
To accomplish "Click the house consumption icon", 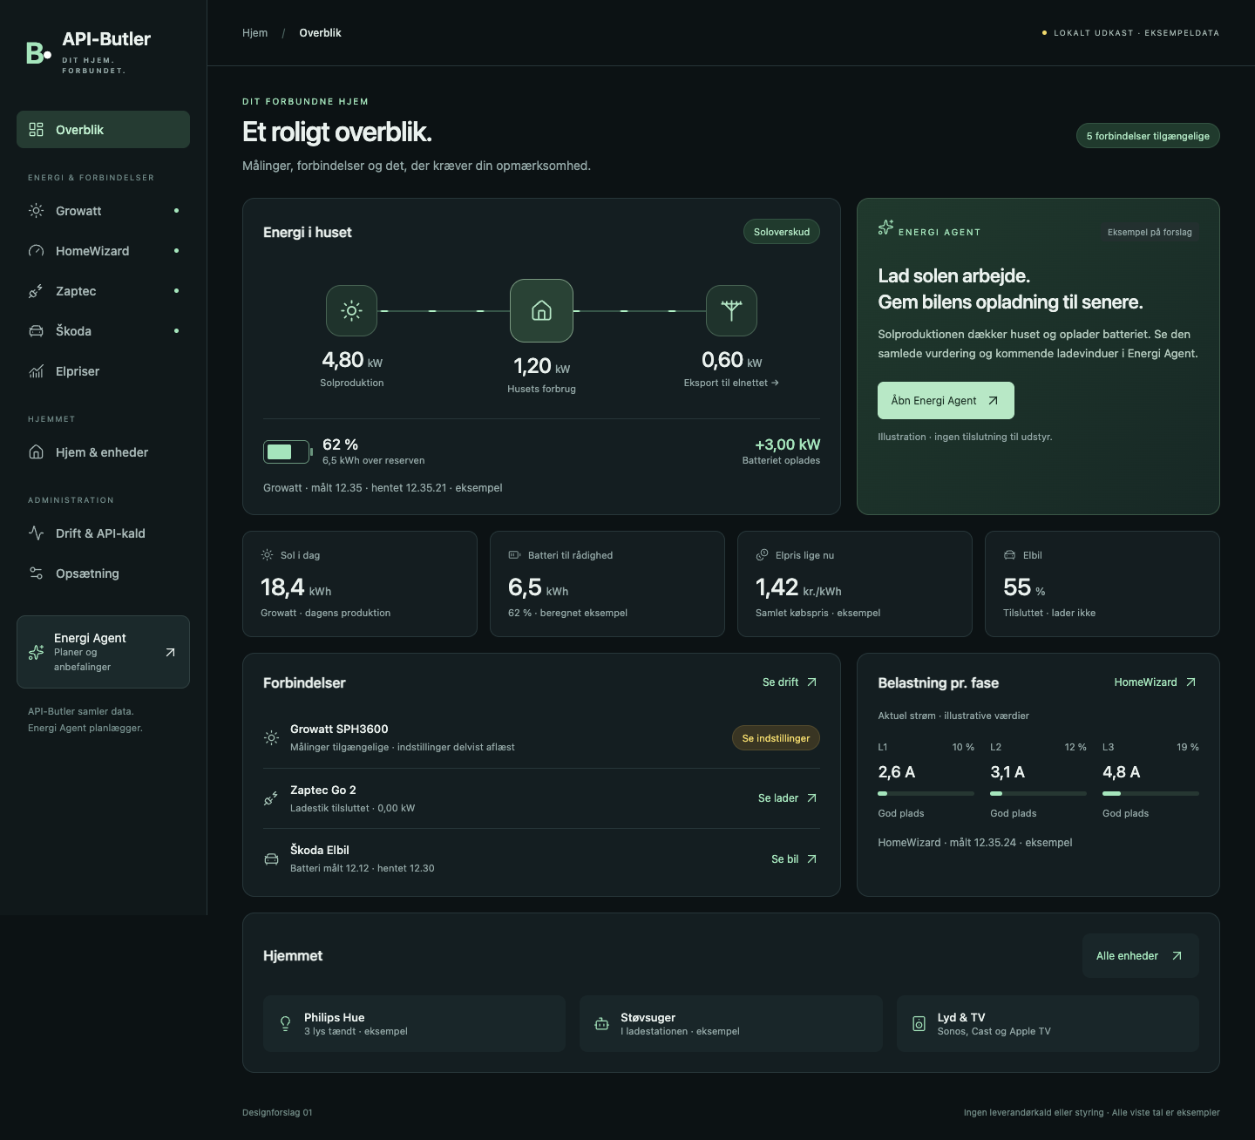I will pos(541,310).
